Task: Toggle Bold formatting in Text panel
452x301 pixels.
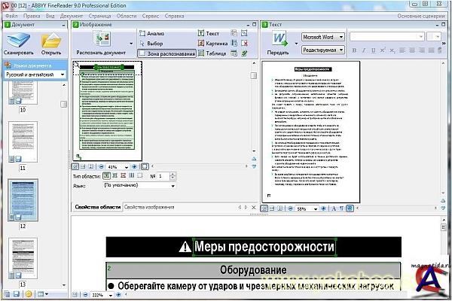Action: [353, 50]
